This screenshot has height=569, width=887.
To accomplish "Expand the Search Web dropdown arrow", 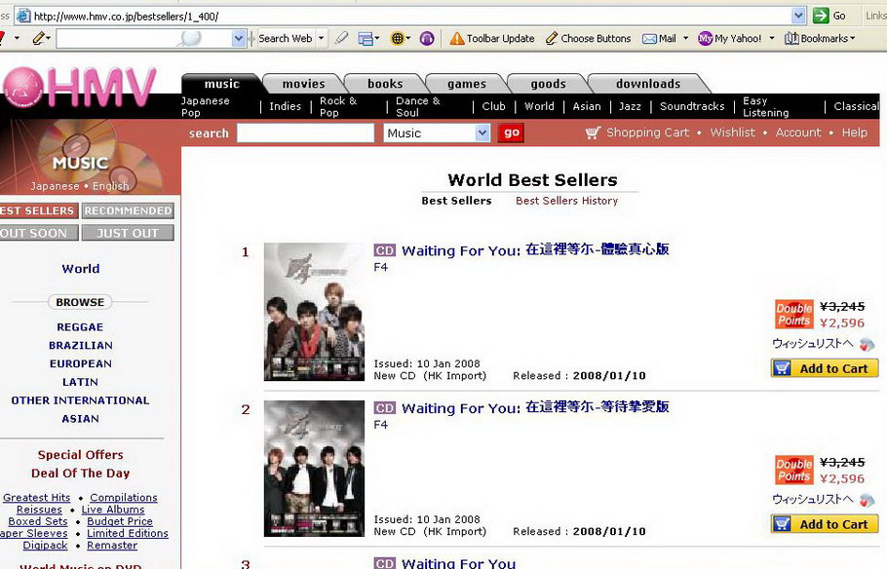I will coord(322,38).
